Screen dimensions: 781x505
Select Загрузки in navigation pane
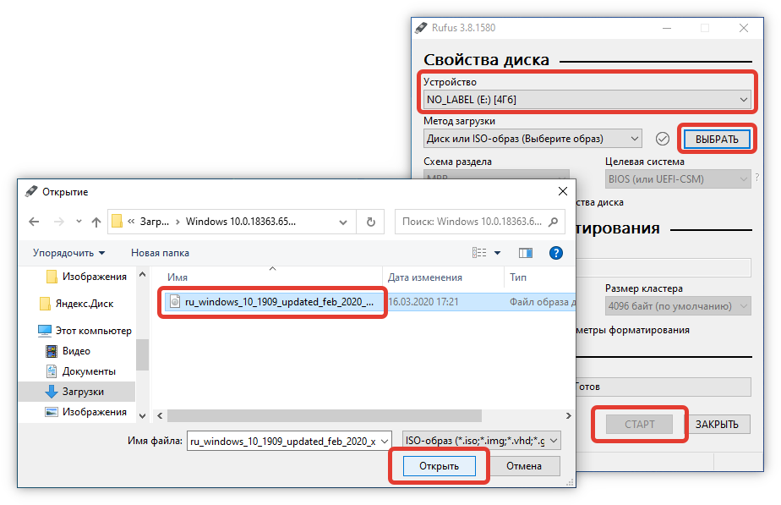83,392
